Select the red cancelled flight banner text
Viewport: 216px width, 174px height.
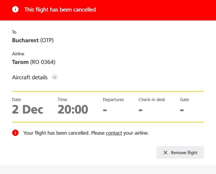tap(60, 10)
